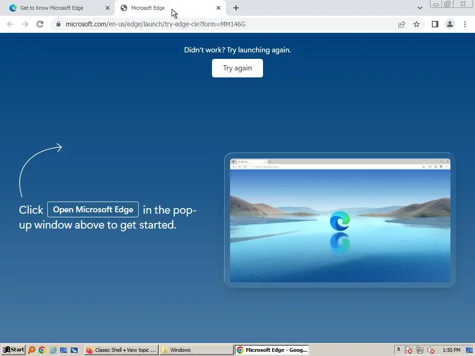Restore down the Chrome window
Viewport: 475px width, 356px height.
click(447, 4)
